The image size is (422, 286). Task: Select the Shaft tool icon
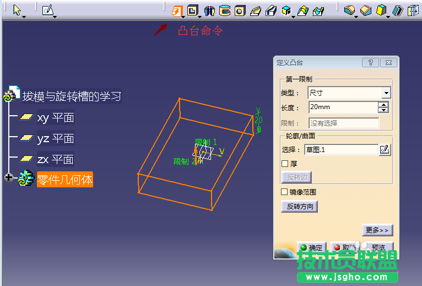tap(209, 10)
